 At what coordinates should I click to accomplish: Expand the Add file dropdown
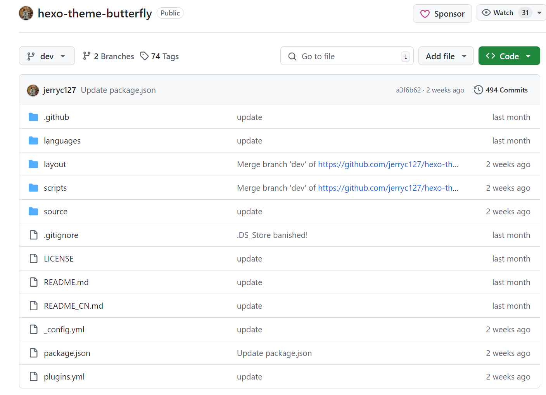[446, 56]
